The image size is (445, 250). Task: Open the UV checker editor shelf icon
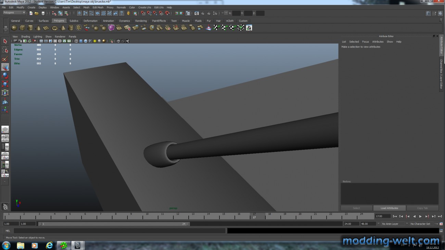[249, 28]
